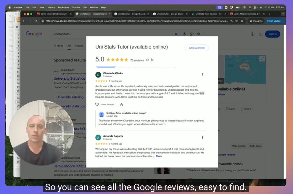Image resolution: width=293 pixels, height=194 pixels.
Task: Reload the page with refresh icon
Action: coord(36,21)
